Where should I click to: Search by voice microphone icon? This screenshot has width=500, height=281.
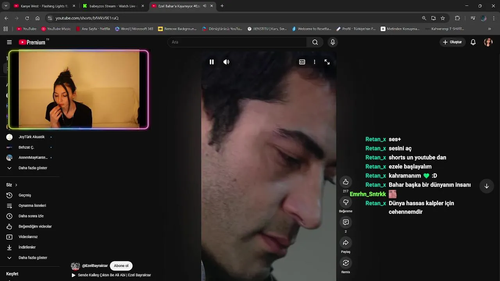point(332,42)
